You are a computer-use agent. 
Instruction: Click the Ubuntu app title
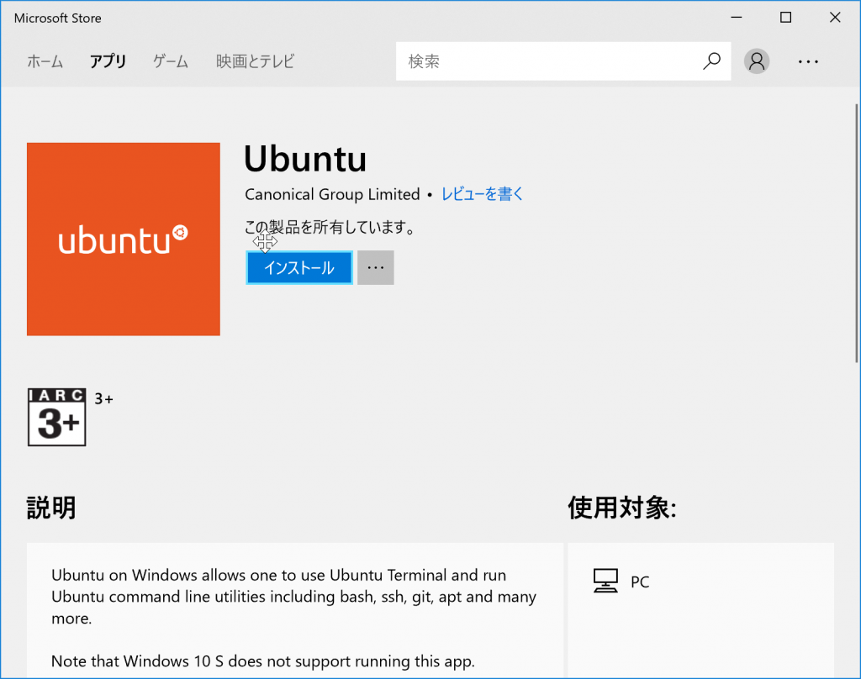(305, 159)
